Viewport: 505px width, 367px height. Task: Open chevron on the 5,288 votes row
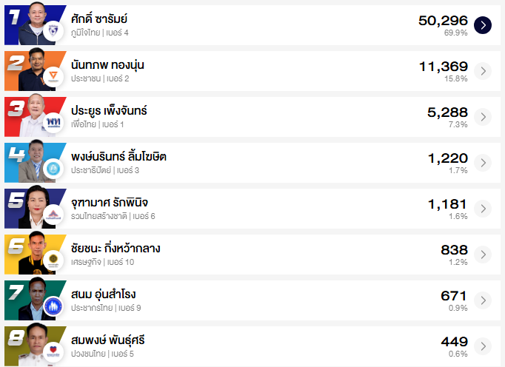[x=483, y=117]
